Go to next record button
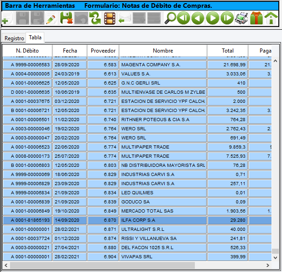 point(212,18)
